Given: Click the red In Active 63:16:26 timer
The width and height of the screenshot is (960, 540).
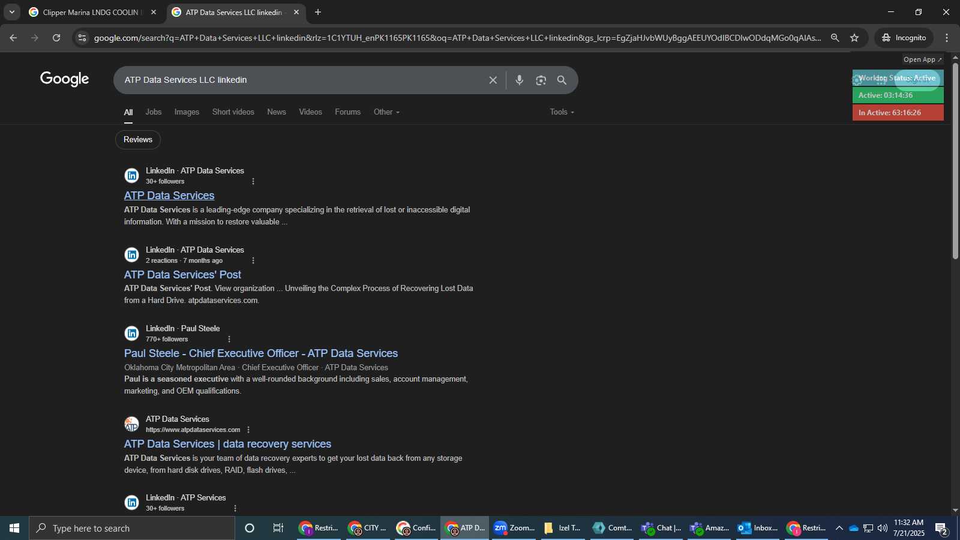Looking at the screenshot, I should coord(898,113).
